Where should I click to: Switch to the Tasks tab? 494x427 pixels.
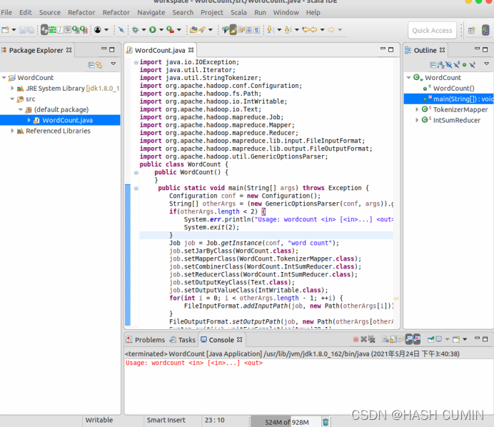point(183,340)
